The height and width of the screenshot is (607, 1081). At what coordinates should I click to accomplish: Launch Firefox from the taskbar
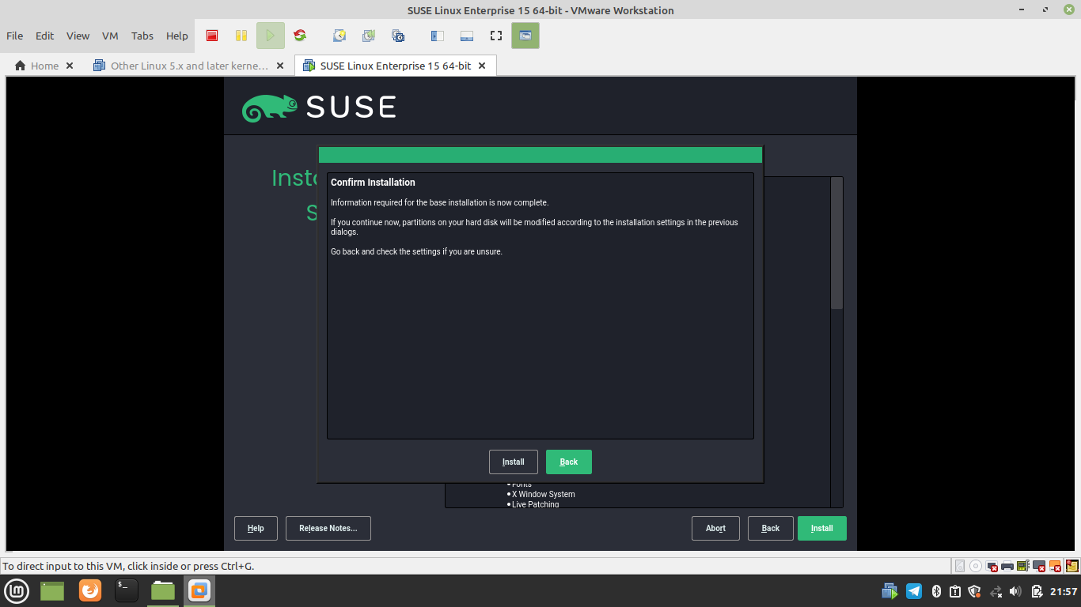coord(90,590)
